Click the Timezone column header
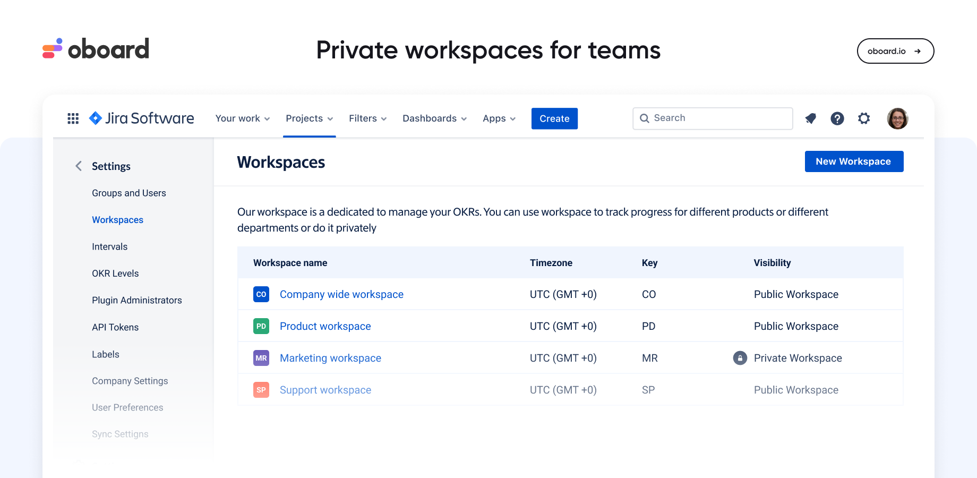Image resolution: width=977 pixels, height=478 pixels. [551, 263]
